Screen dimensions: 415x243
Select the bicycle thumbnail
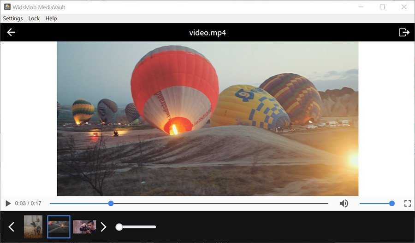pos(33,227)
